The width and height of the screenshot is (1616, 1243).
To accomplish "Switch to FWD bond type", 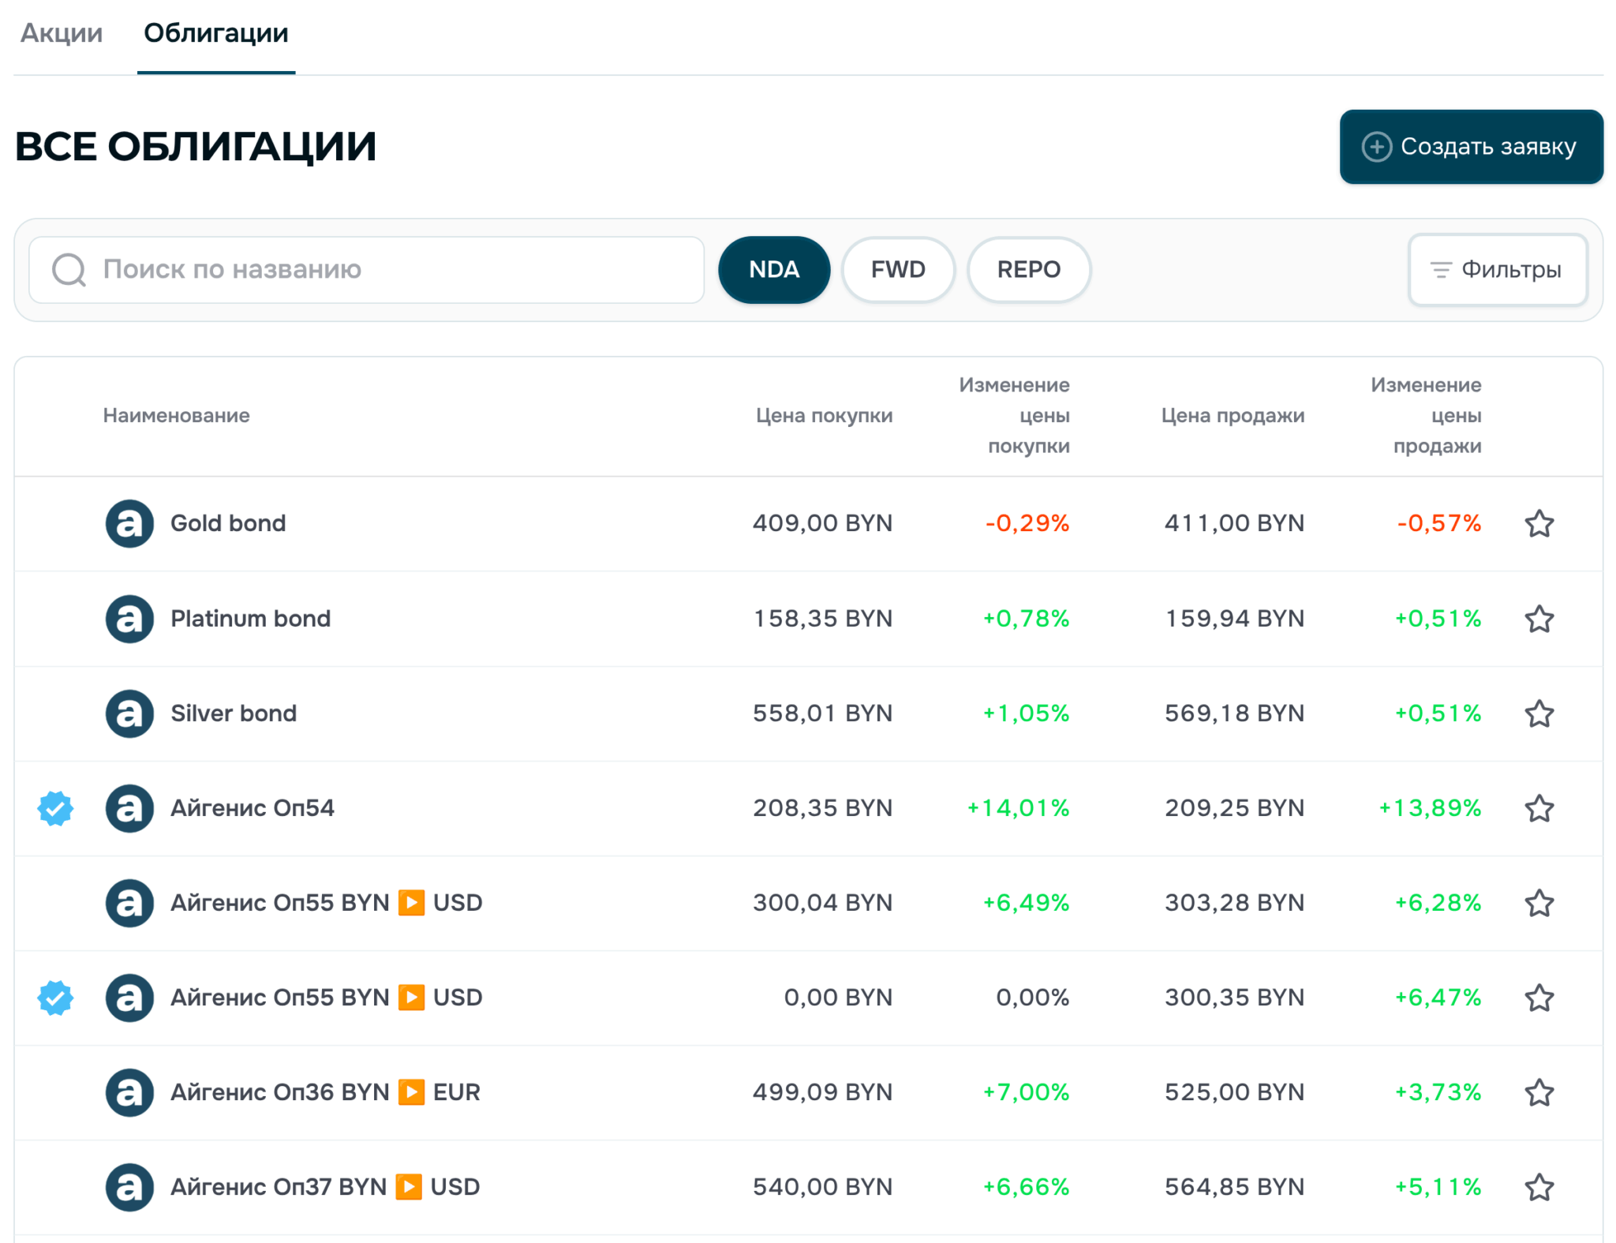I will (x=898, y=270).
